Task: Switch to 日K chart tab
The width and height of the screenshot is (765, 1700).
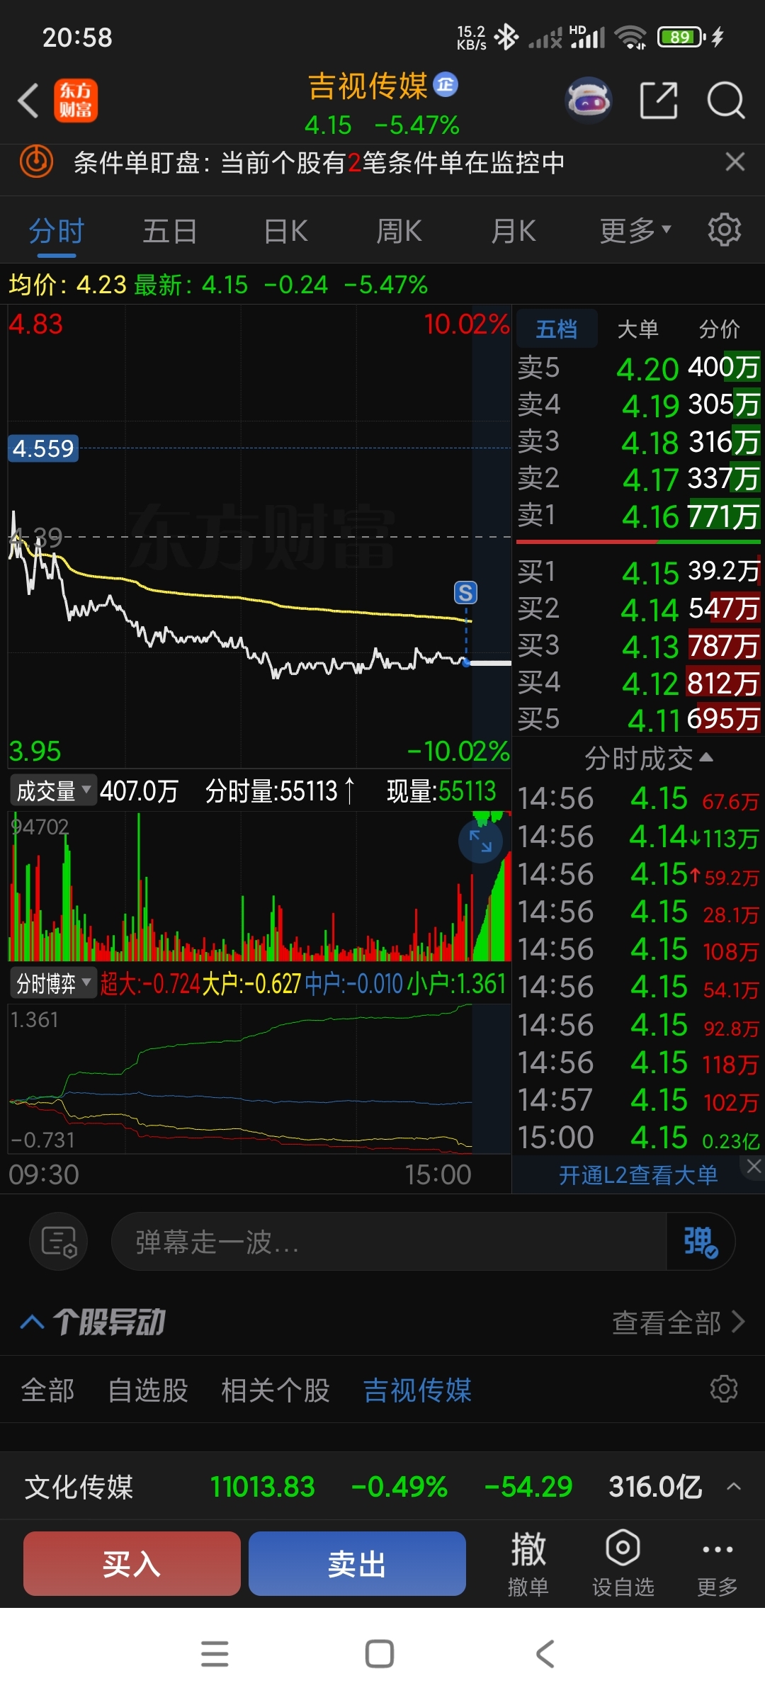Action: 285,231
